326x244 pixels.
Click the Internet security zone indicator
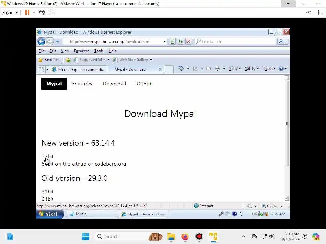pyautogui.click(x=203, y=206)
